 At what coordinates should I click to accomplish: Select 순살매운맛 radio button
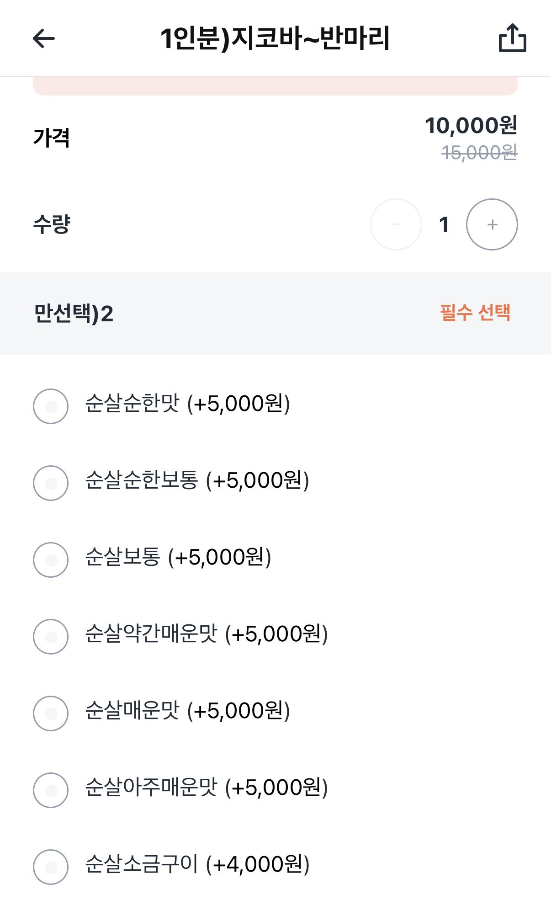pyautogui.click(x=51, y=713)
